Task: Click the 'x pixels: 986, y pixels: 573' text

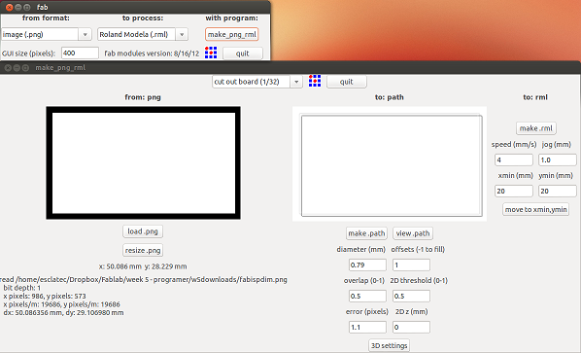Action: click(x=45, y=296)
